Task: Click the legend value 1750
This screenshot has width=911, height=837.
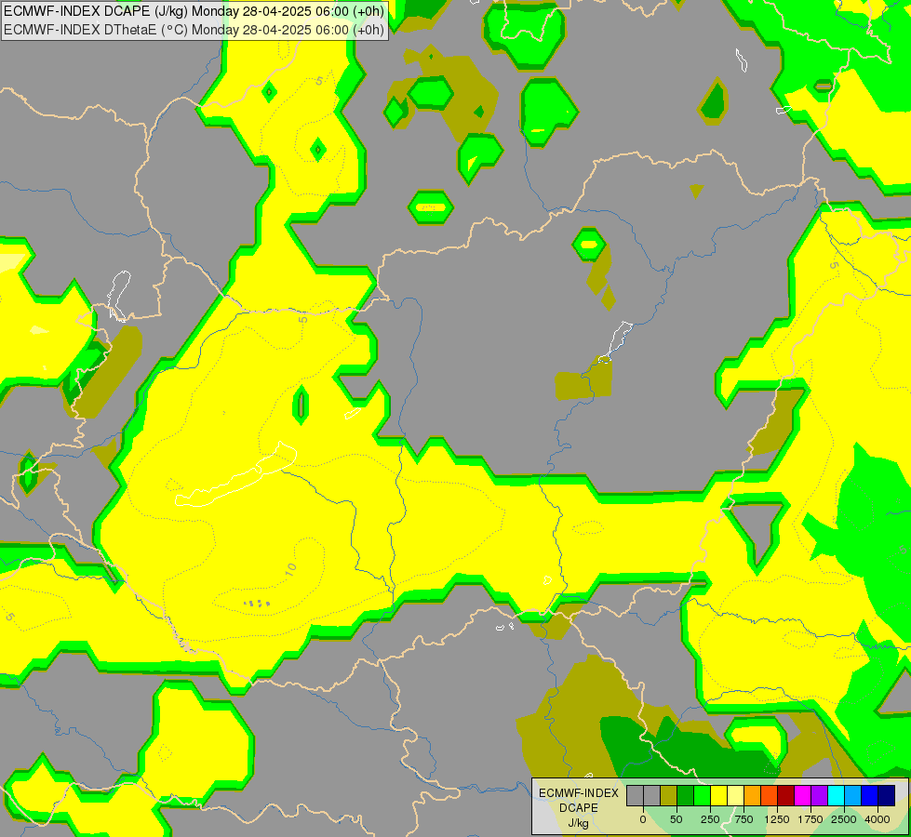Action: point(811,819)
